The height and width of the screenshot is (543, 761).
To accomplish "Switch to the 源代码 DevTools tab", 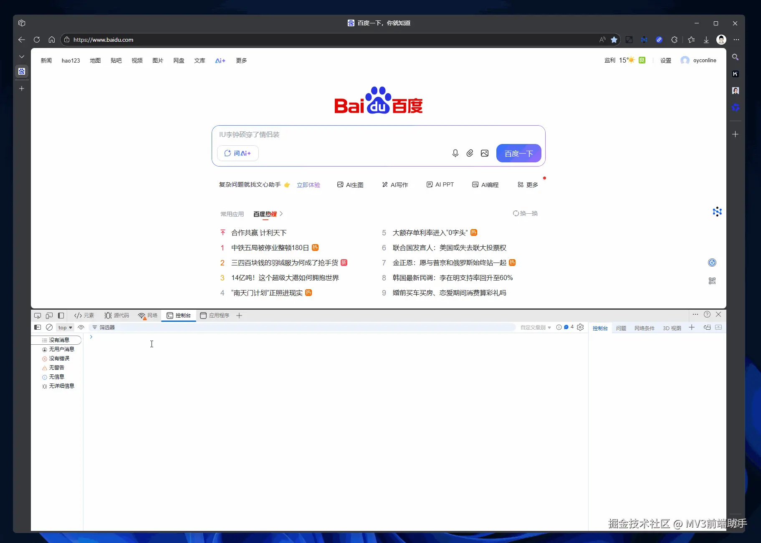I will 117,316.
